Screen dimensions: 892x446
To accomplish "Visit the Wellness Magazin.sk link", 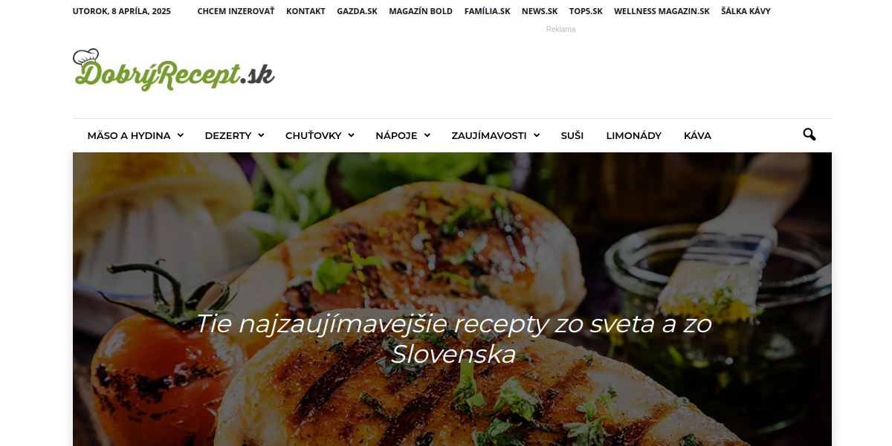I will 662,11.
